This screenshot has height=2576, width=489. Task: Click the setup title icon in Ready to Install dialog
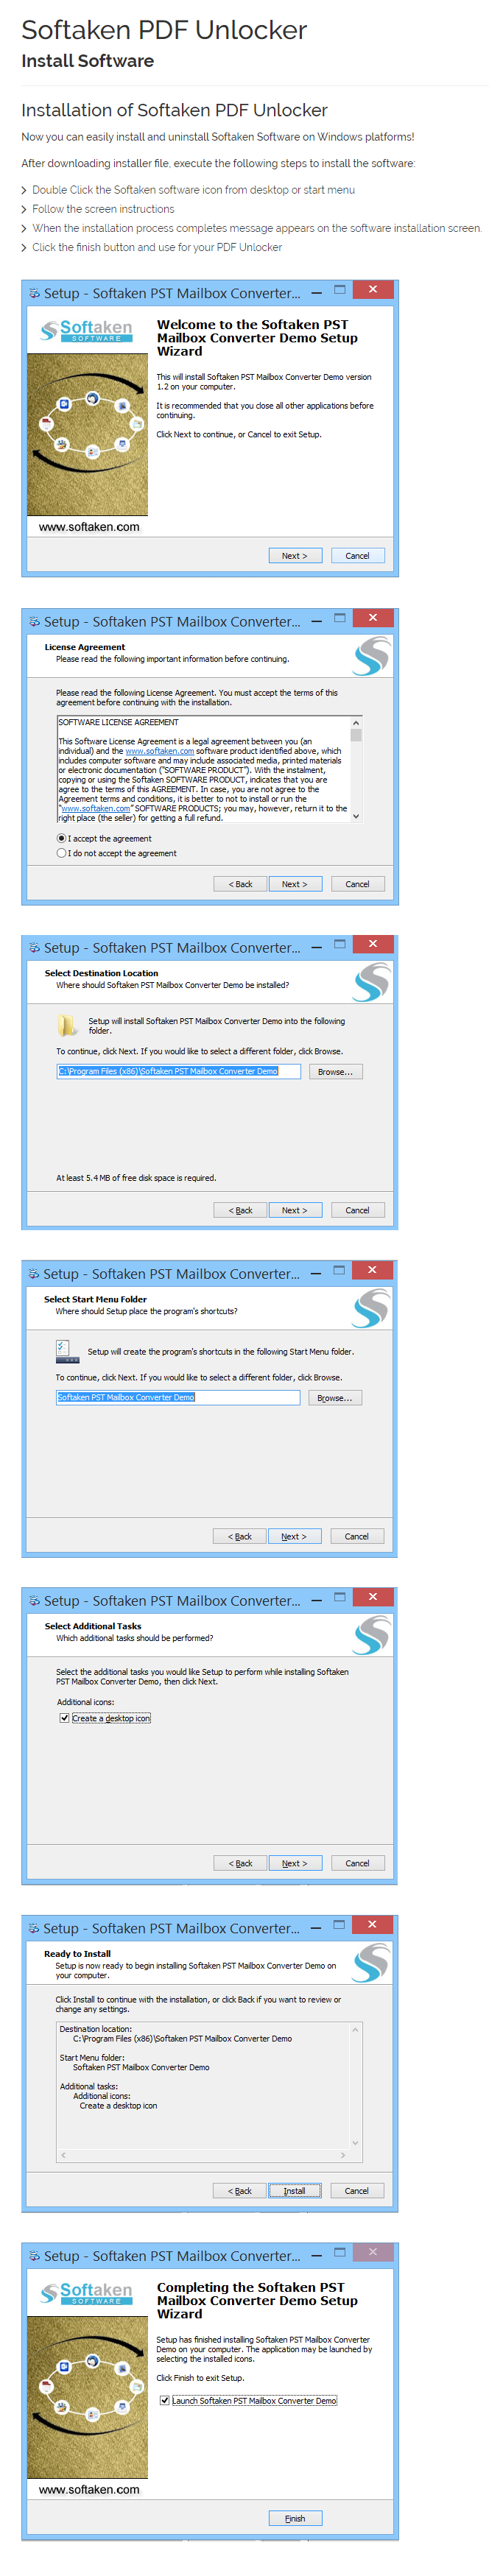(x=34, y=1928)
